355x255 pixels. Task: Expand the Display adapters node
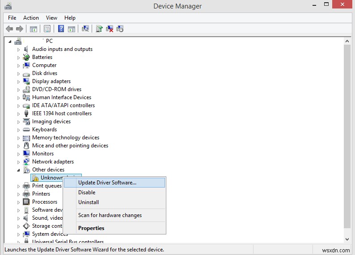tap(19, 82)
